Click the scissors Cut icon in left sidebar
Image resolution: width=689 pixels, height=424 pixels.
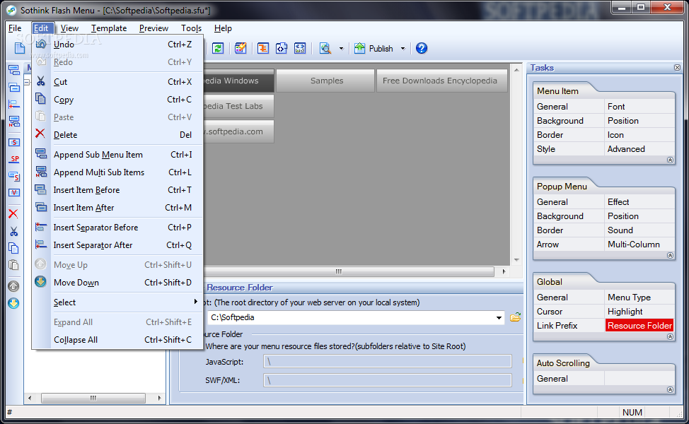[x=13, y=231]
